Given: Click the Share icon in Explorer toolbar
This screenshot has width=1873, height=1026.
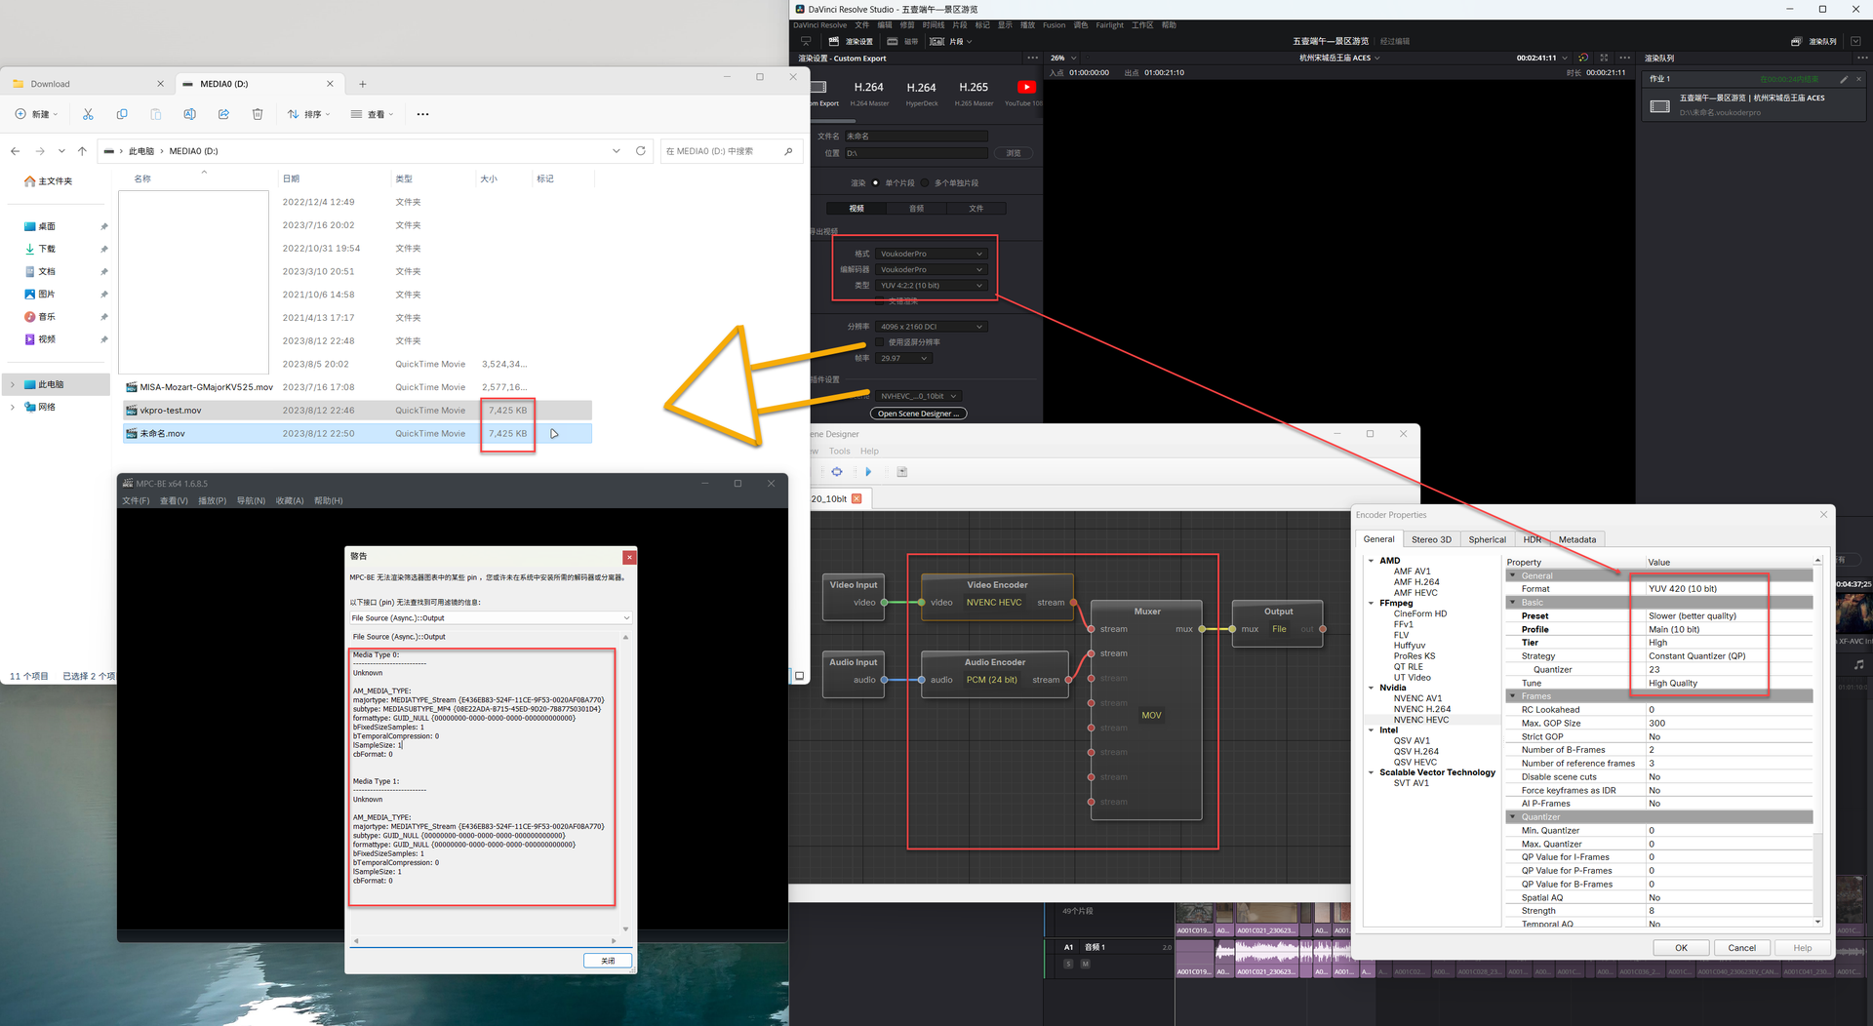Looking at the screenshot, I should point(223,114).
